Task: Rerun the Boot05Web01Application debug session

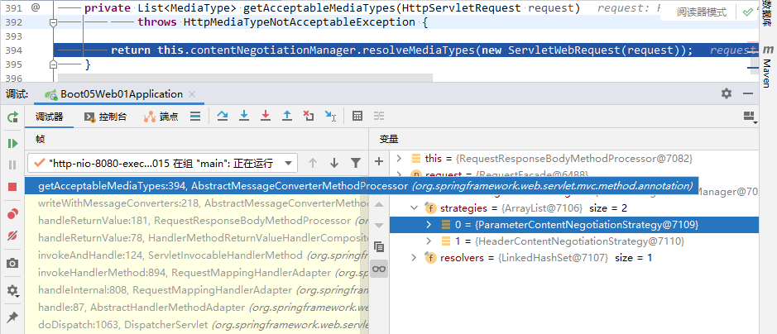Action: [x=12, y=117]
